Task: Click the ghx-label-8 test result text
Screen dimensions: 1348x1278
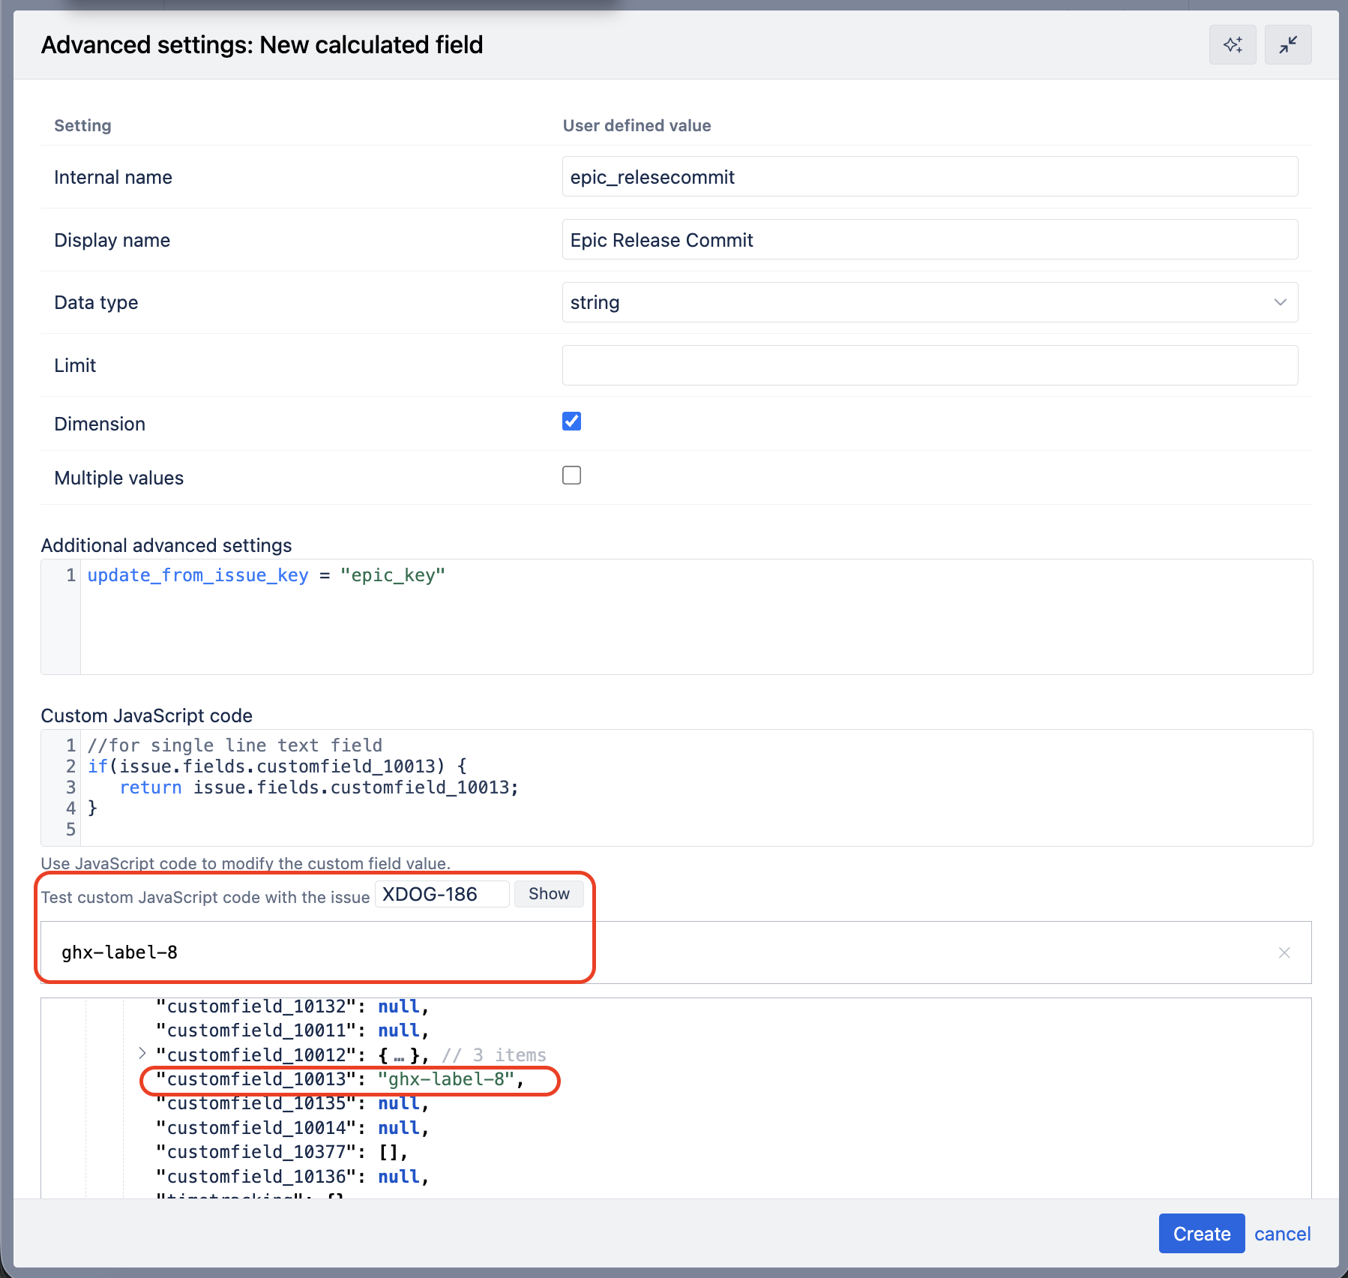Action: tap(120, 952)
